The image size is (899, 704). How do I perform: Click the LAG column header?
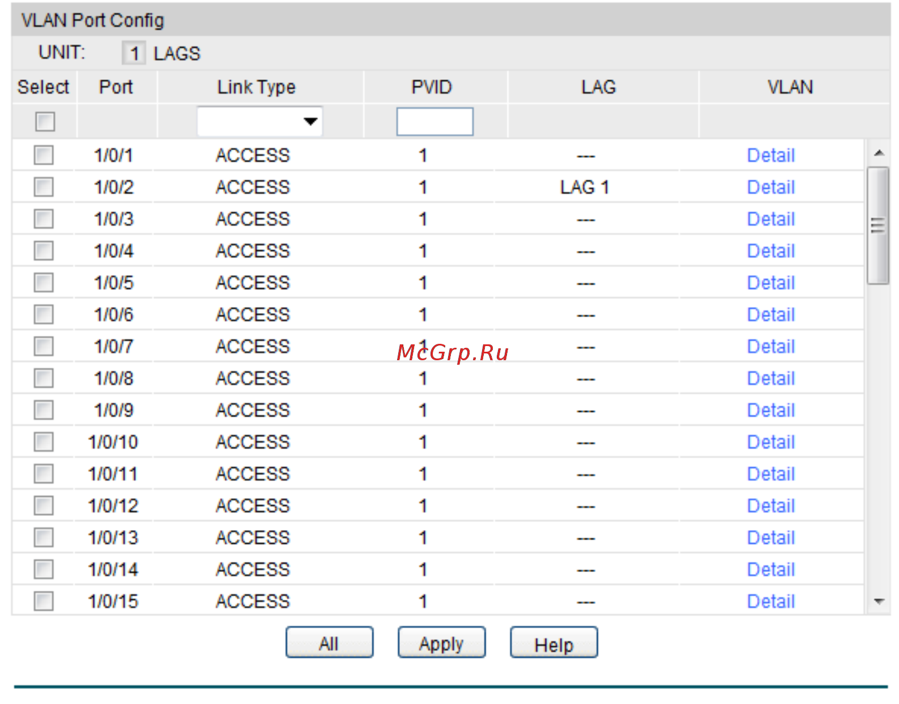(x=598, y=87)
